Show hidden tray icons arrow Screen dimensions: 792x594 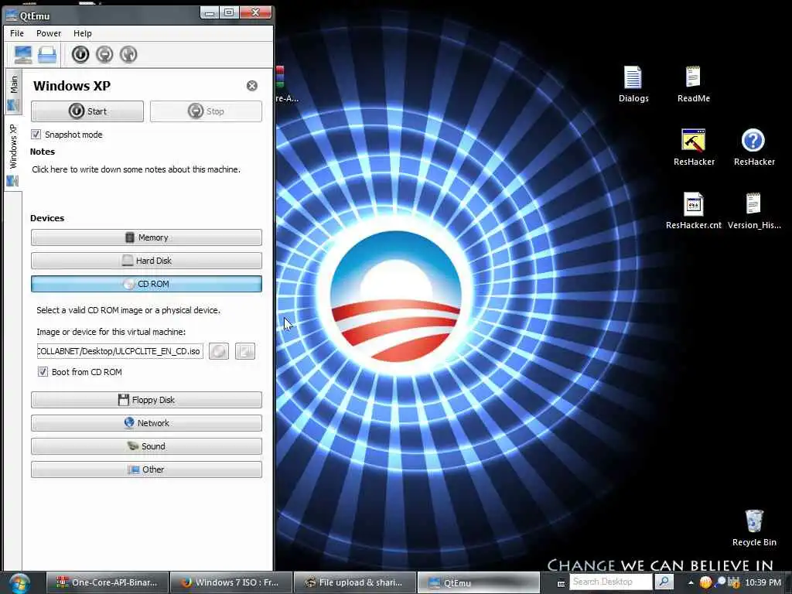coord(691,582)
